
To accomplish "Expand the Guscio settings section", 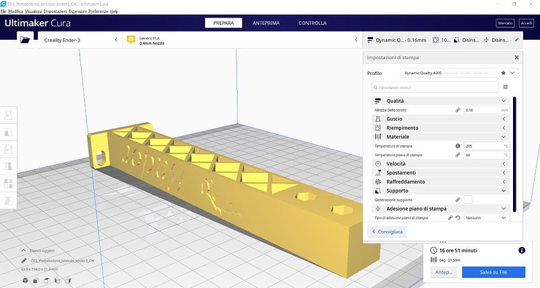I will [441, 119].
